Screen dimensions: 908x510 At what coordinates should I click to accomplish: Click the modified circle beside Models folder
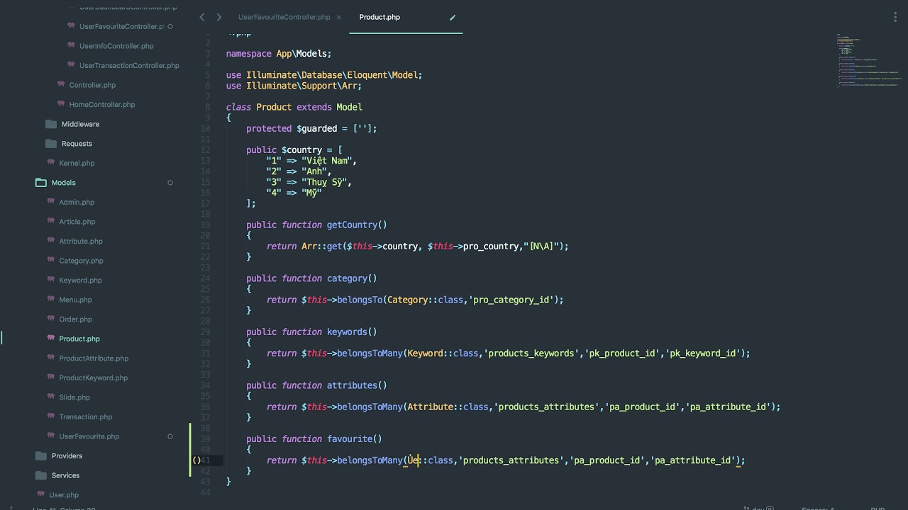pyautogui.click(x=170, y=183)
